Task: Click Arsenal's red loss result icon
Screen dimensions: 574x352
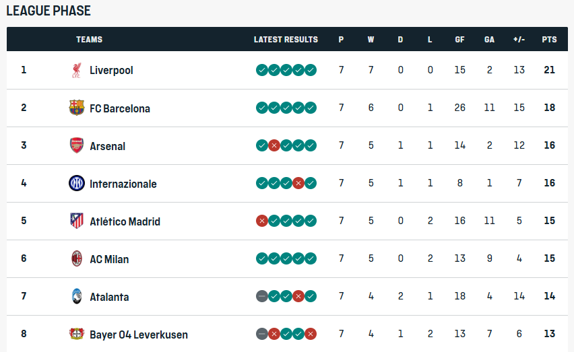Action: tap(274, 145)
